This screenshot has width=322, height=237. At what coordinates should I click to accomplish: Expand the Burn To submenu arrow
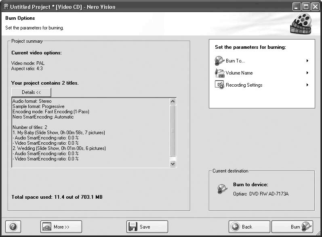(307, 61)
